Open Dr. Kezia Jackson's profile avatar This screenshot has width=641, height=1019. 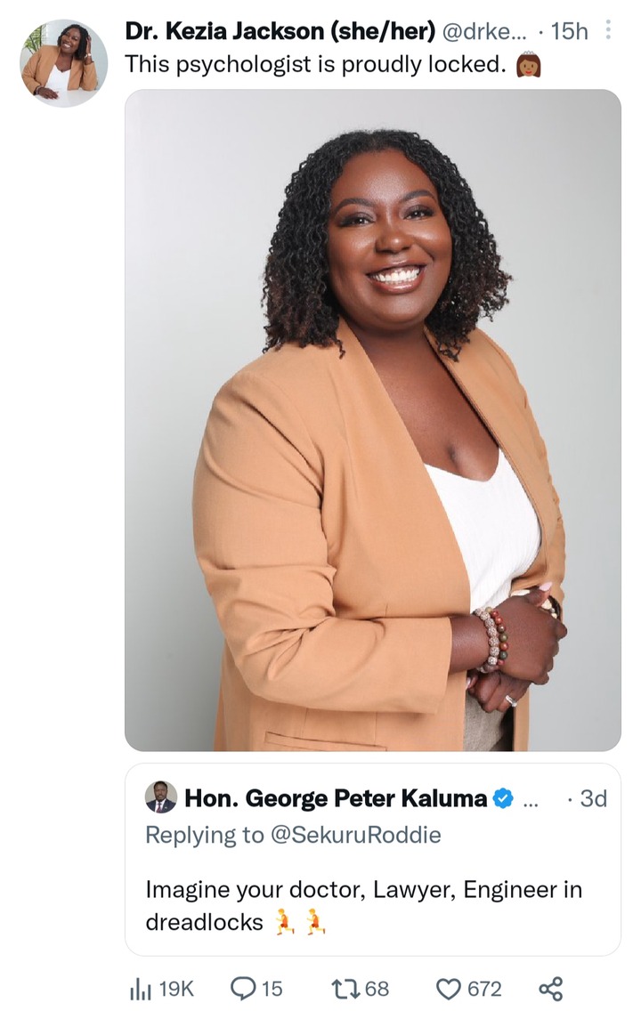click(x=63, y=62)
